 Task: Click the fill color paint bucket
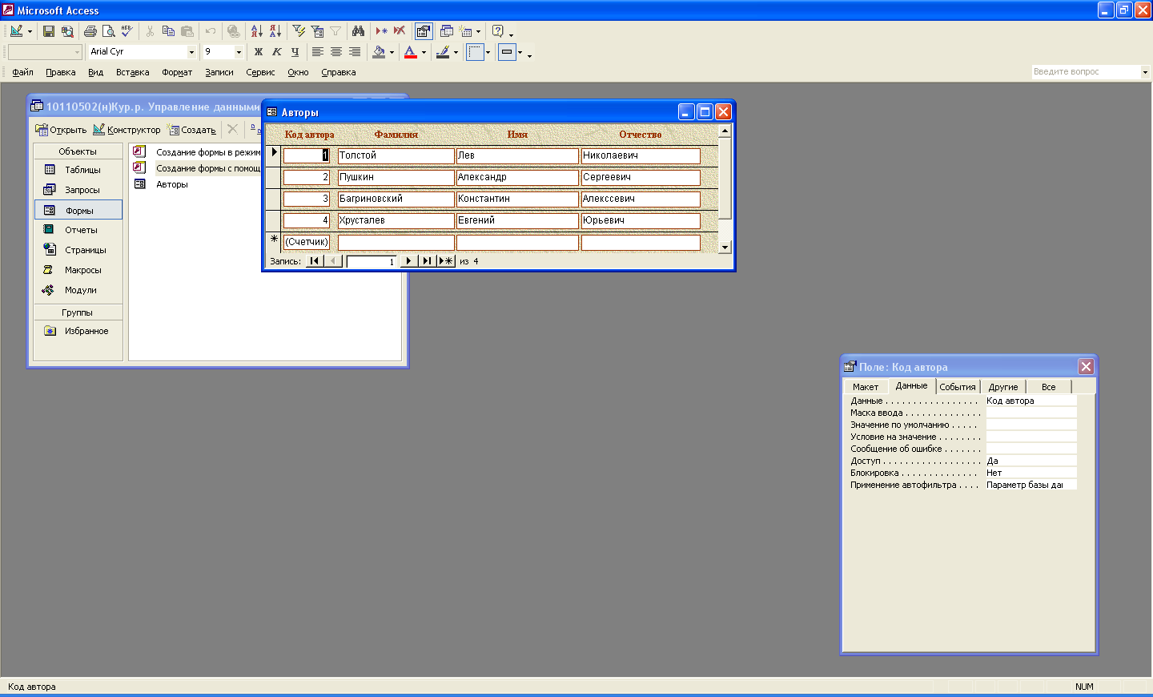pos(379,52)
